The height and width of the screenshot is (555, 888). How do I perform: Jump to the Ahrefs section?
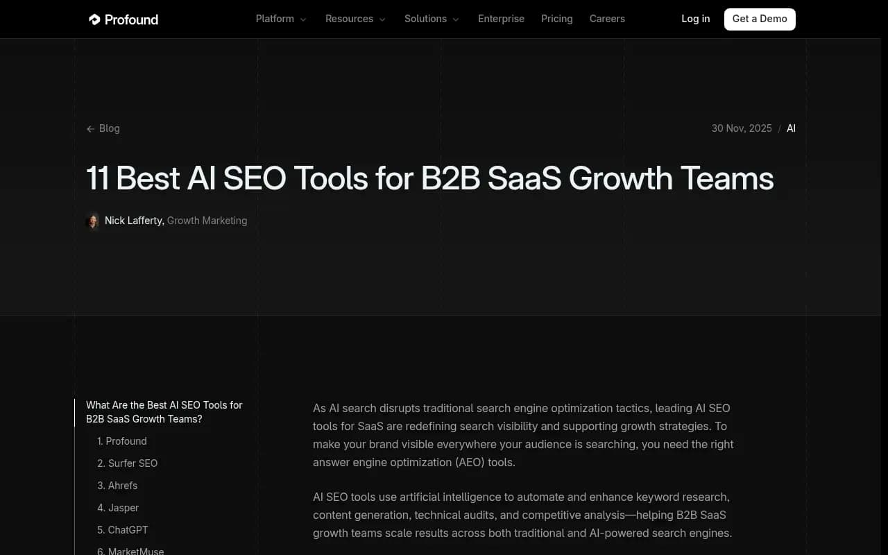[x=117, y=486]
